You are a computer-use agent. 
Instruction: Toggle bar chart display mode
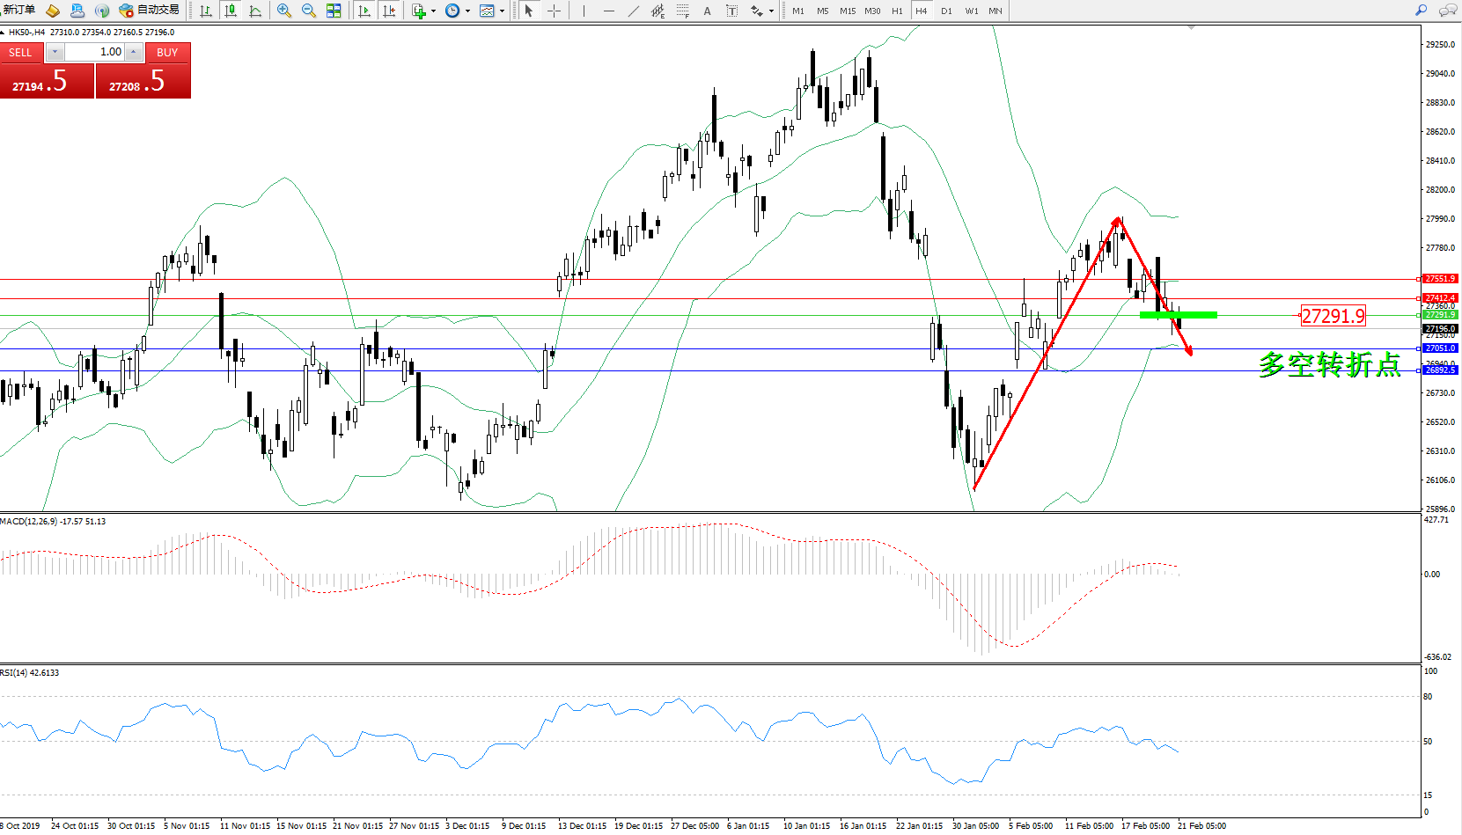(206, 11)
